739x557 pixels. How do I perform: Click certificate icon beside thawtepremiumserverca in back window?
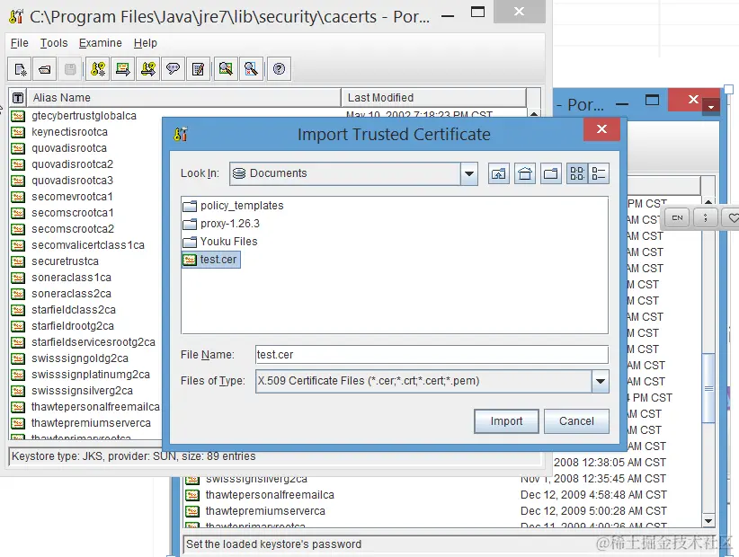(x=191, y=511)
